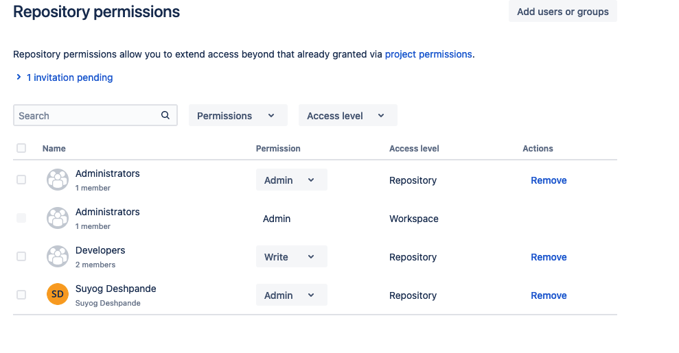Open the Permissions filter dropdown
The image size is (679, 353).
click(236, 116)
